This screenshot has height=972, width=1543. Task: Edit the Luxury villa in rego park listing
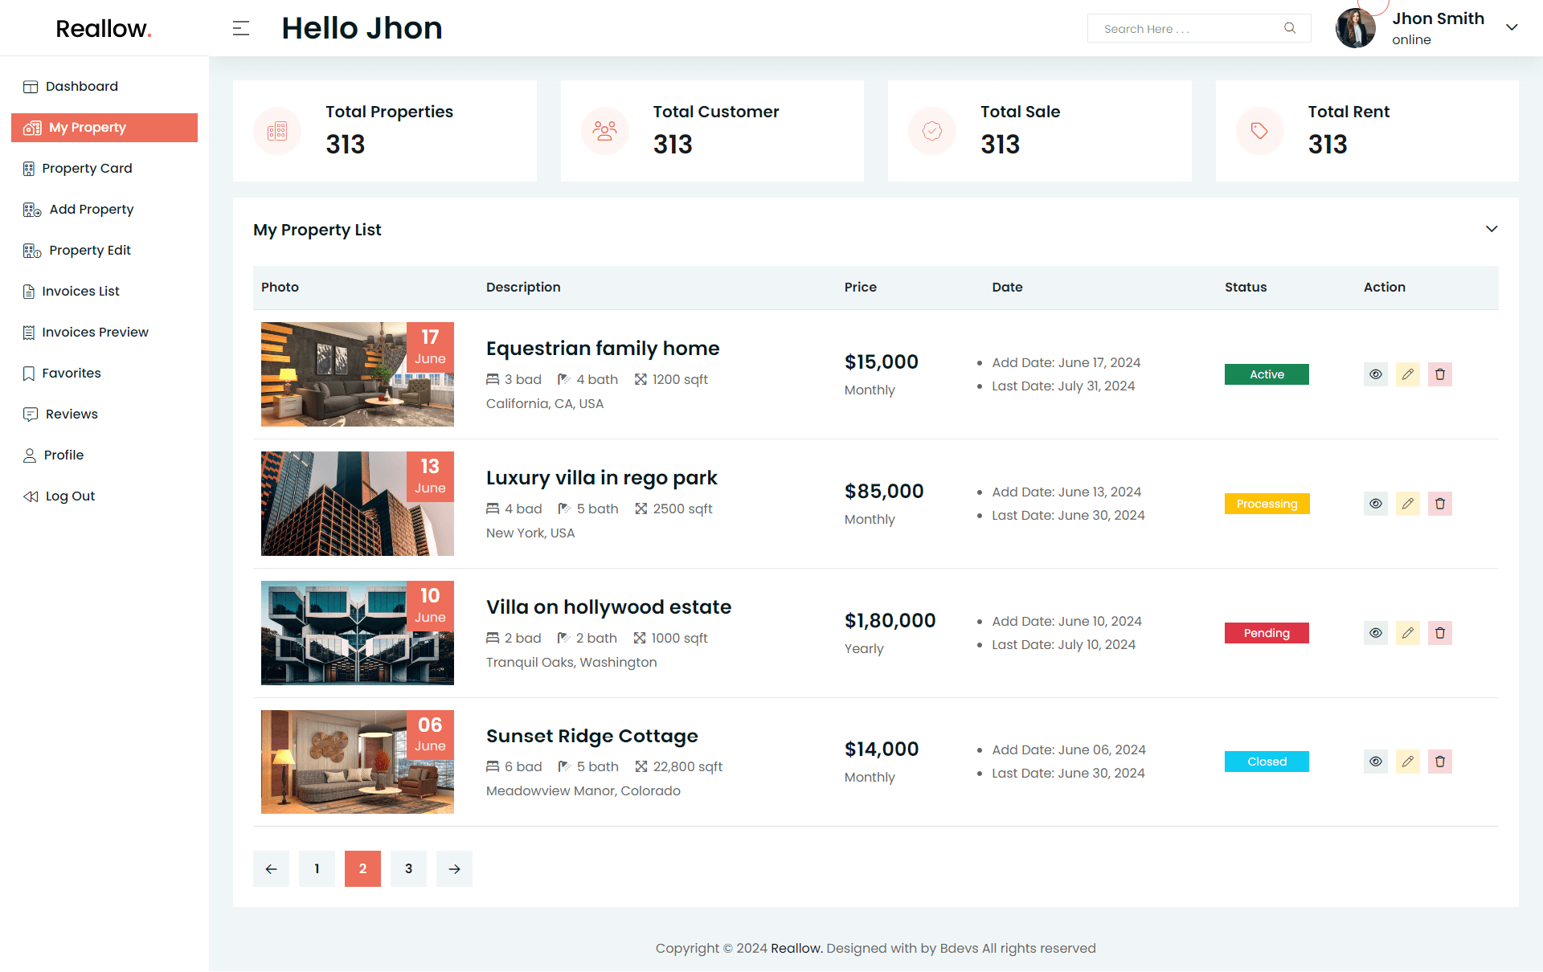click(x=1407, y=504)
